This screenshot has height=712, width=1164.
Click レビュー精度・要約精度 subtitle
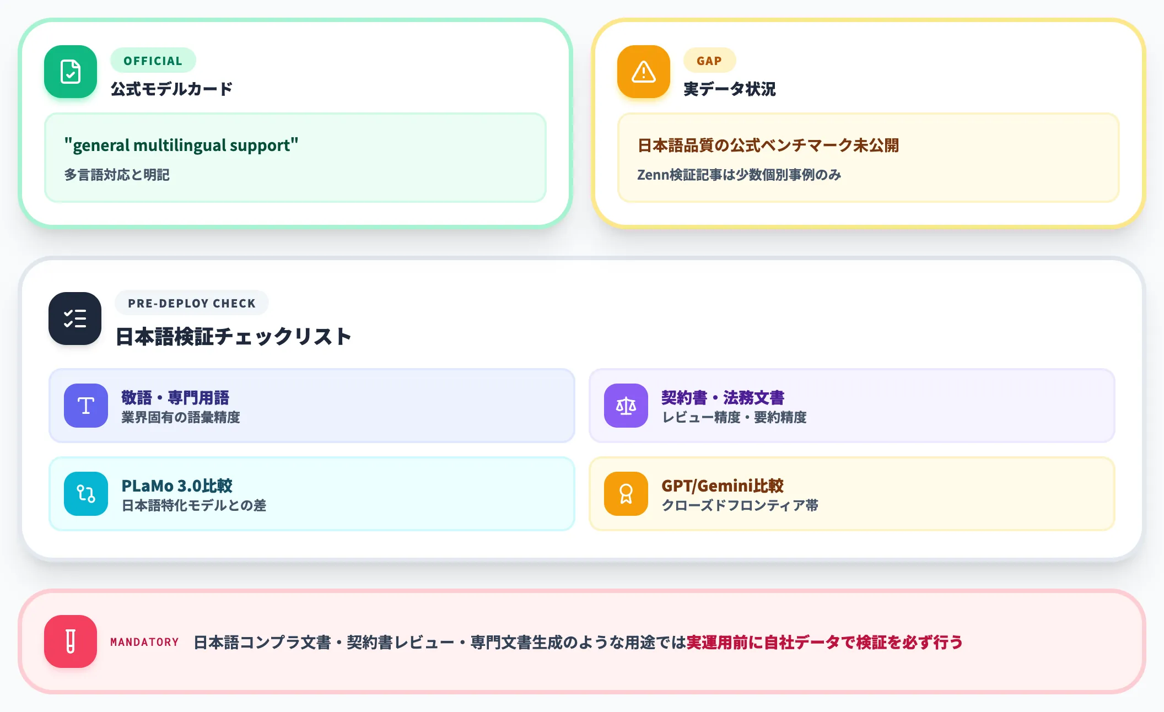(x=734, y=417)
